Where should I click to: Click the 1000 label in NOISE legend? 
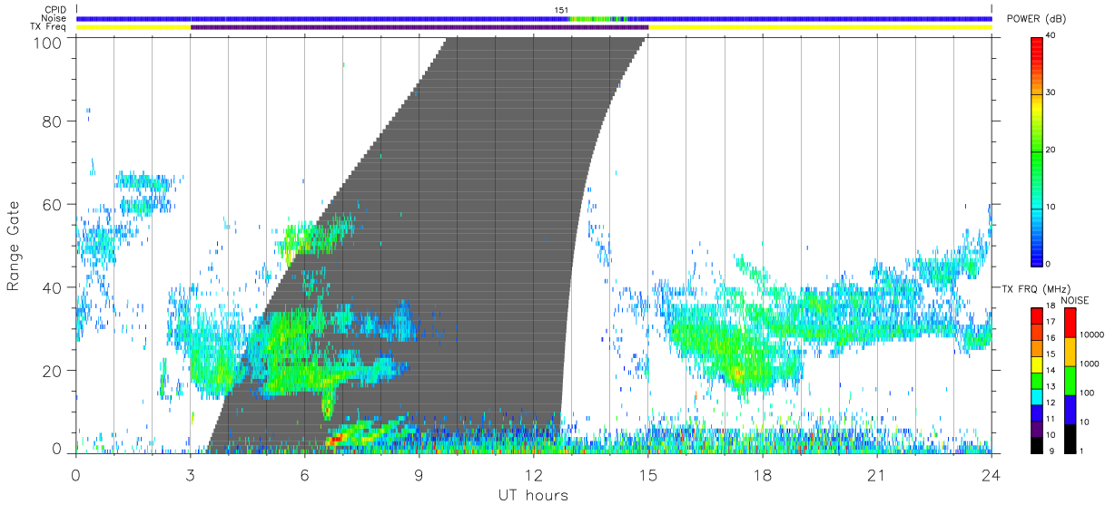(x=1089, y=364)
